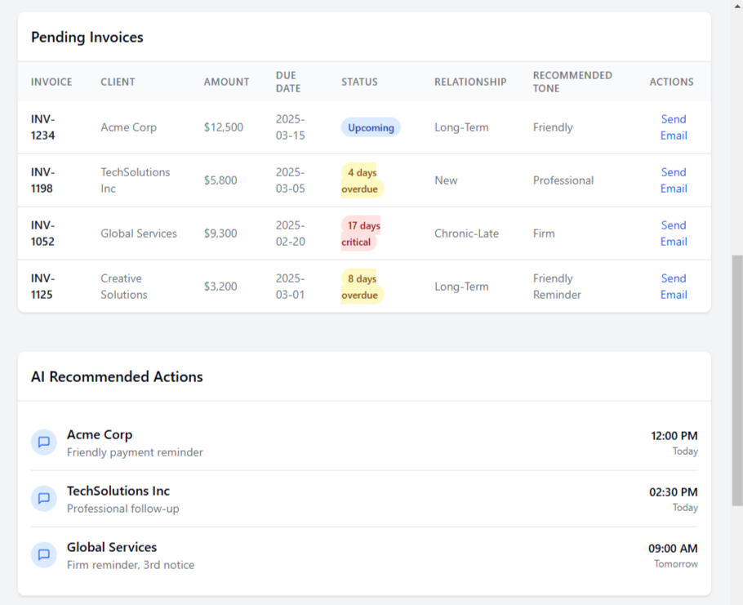This screenshot has height=605, width=743.
Task: Send email for TechSolutions Inc invoice
Action: pyautogui.click(x=673, y=180)
